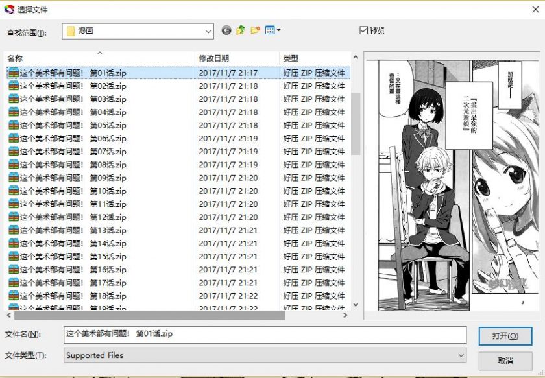Select zip icon for 第02话.zip
The height and width of the screenshot is (378, 545).
coord(14,86)
